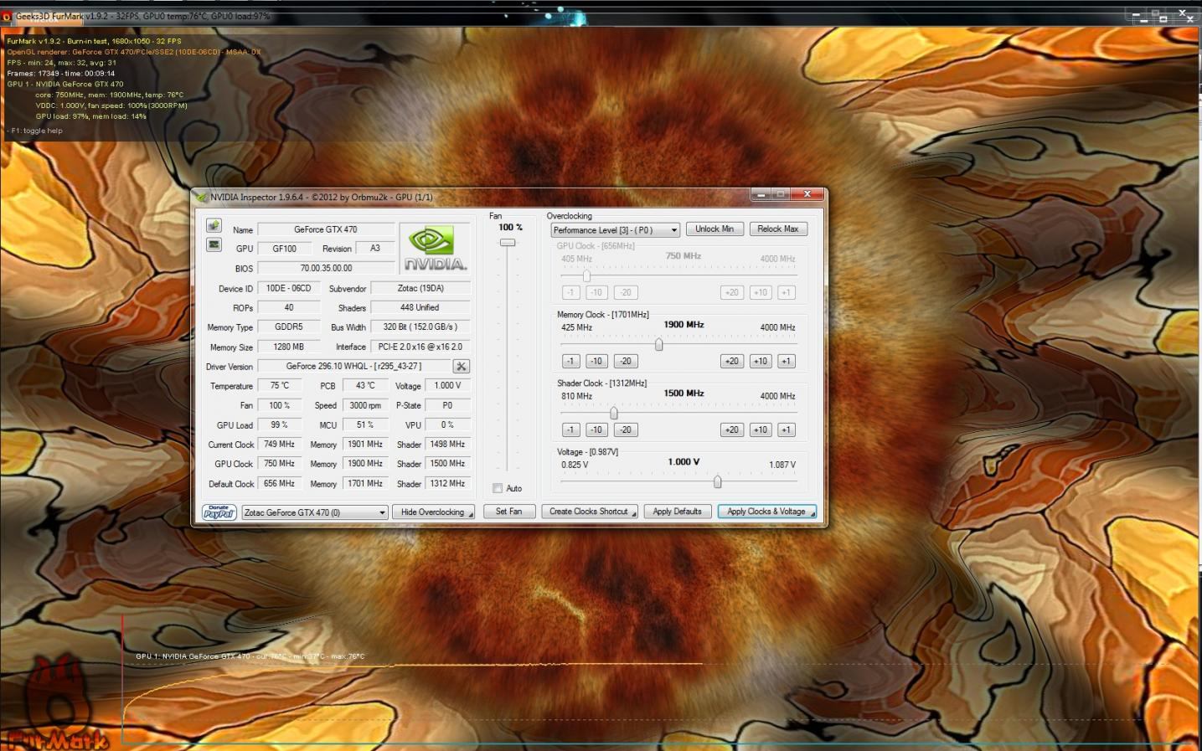Click Subvendor value Zotac (19DA)
The width and height of the screenshot is (1202, 751).
pyautogui.click(x=420, y=288)
